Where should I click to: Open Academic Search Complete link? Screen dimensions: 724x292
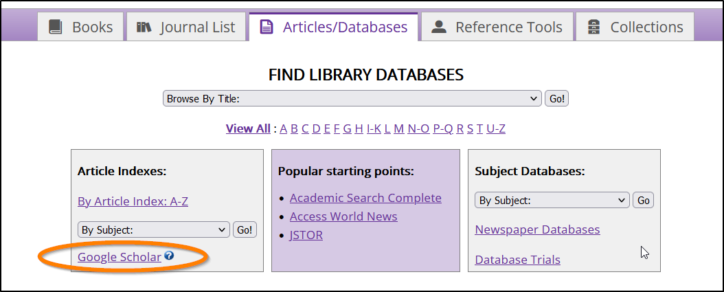pyautogui.click(x=365, y=198)
